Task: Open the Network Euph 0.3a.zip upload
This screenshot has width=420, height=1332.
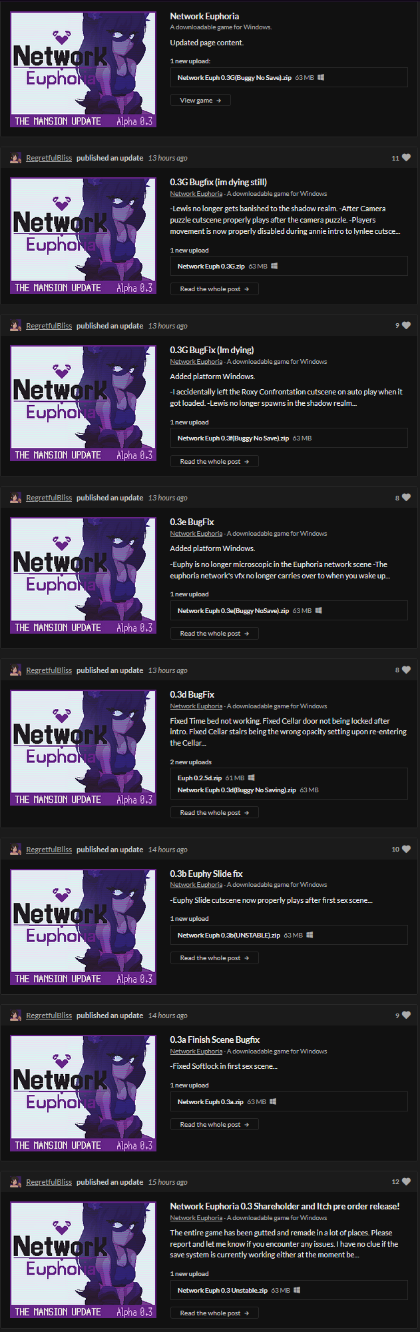Action: [x=210, y=1102]
